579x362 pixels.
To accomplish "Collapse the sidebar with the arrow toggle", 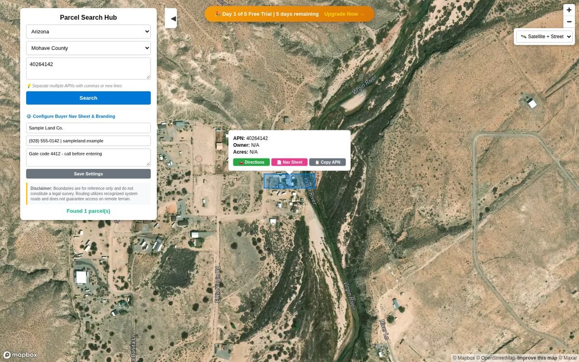I will (x=171, y=18).
